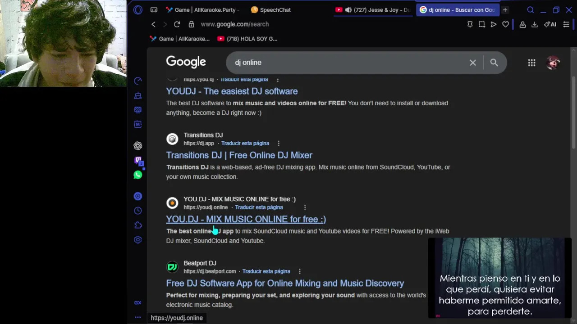The width and height of the screenshot is (577, 324).
Task: Open YOUDJ - The easiest DJ software
Action: [232, 91]
